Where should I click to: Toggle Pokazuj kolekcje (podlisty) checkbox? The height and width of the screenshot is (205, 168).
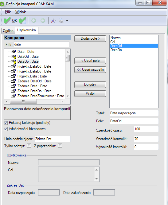click(6, 123)
